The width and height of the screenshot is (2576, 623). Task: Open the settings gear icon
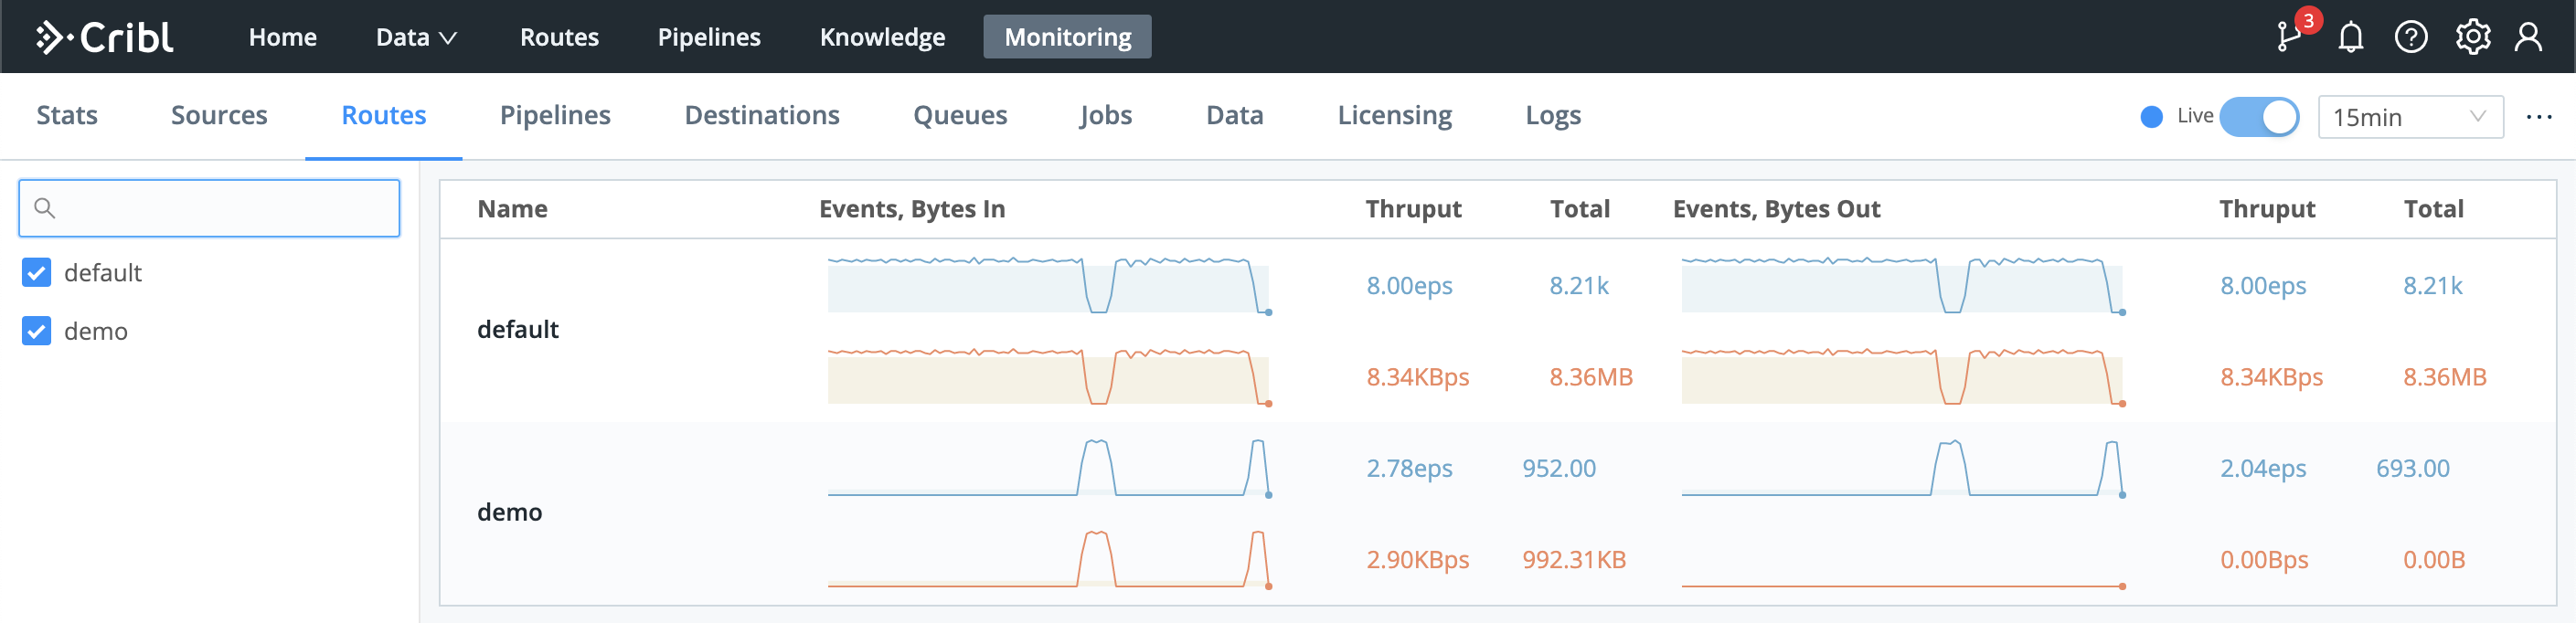(x=2473, y=37)
